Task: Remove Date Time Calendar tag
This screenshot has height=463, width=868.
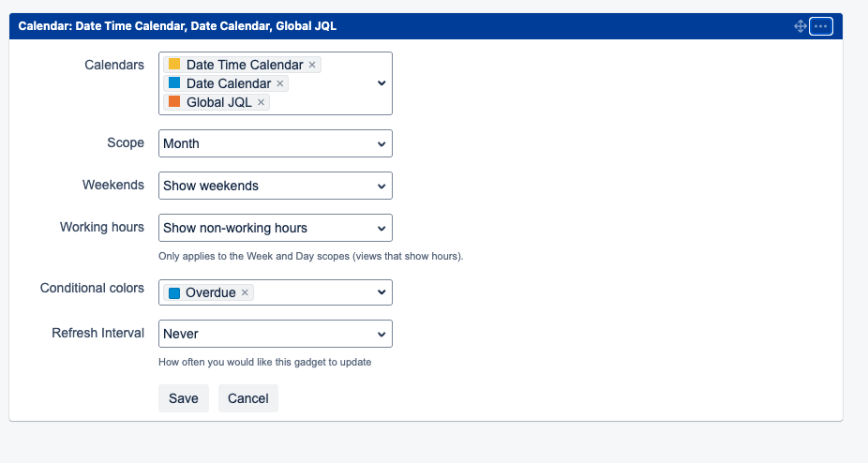Action: (x=312, y=65)
